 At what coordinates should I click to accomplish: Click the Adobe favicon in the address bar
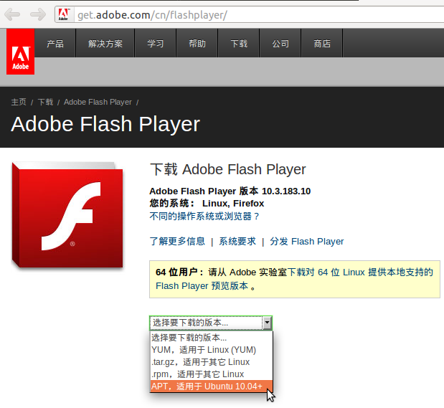tap(64, 14)
